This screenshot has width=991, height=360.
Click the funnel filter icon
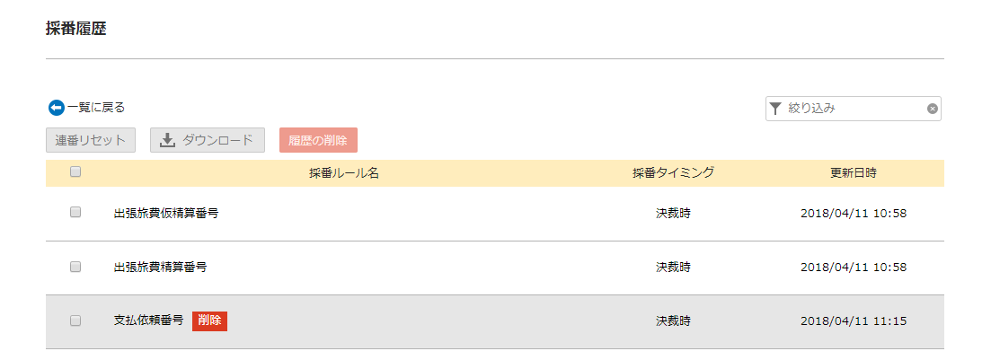tap(775, 109)
